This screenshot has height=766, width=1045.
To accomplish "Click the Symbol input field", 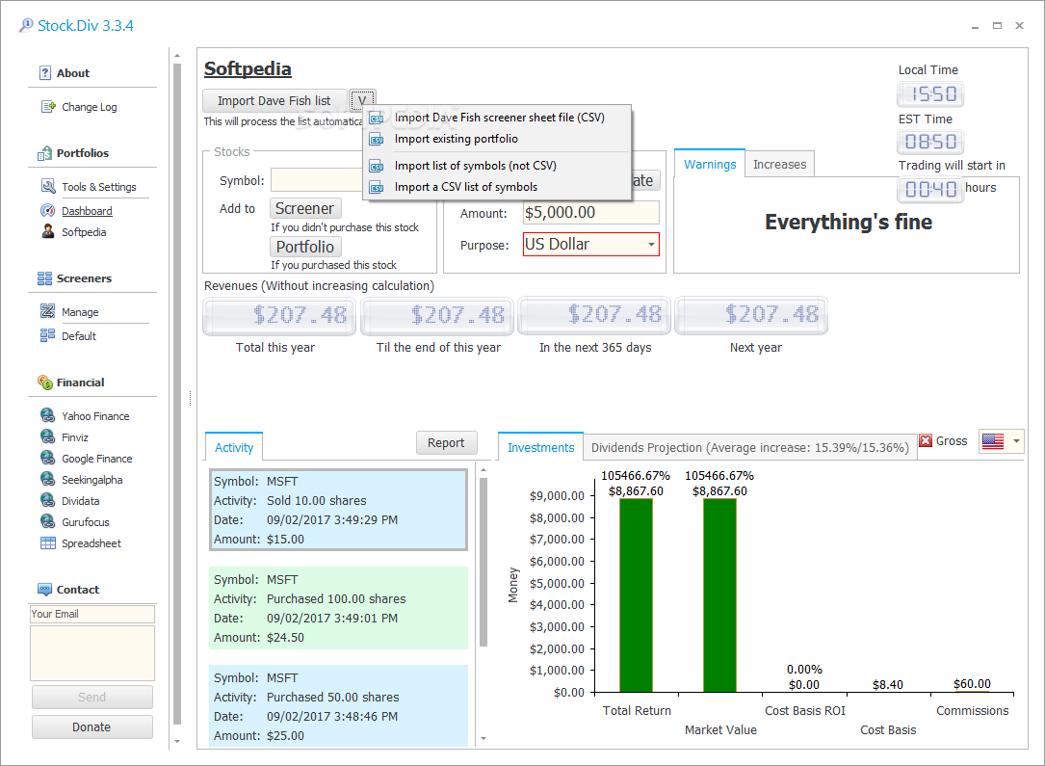I will 317,180.
